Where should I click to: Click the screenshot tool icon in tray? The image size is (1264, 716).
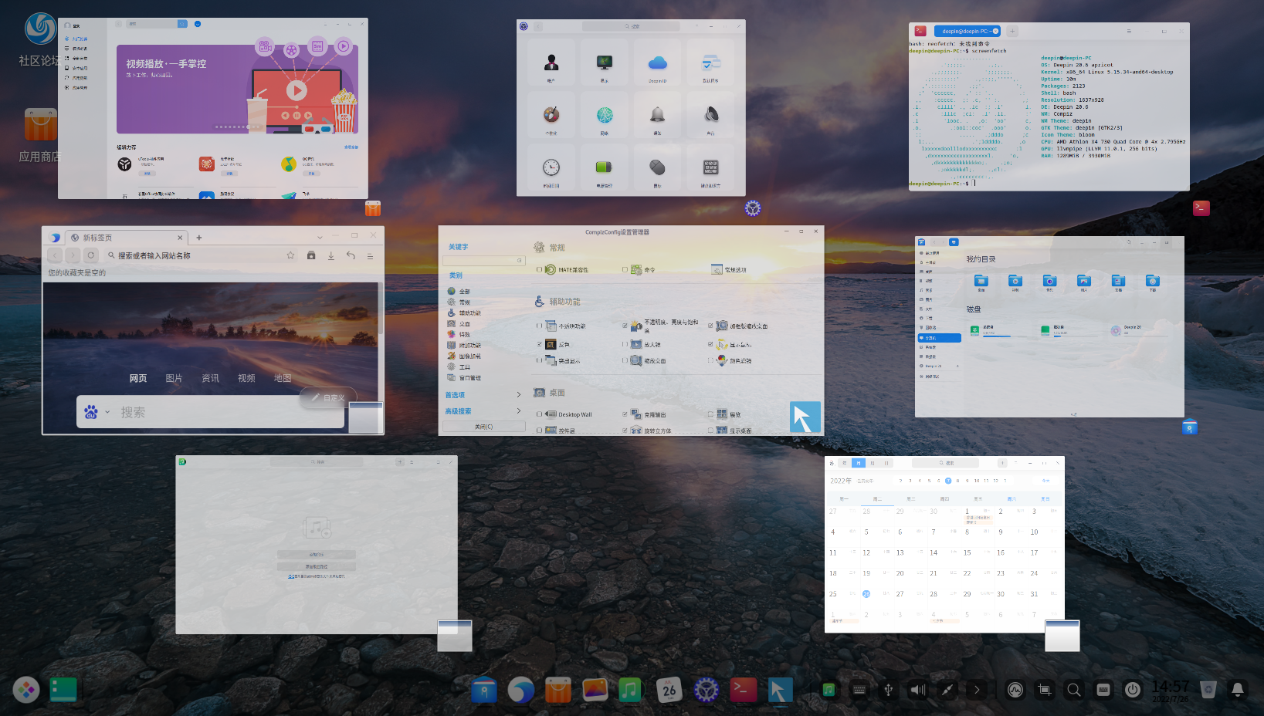tap(1044, 690)
